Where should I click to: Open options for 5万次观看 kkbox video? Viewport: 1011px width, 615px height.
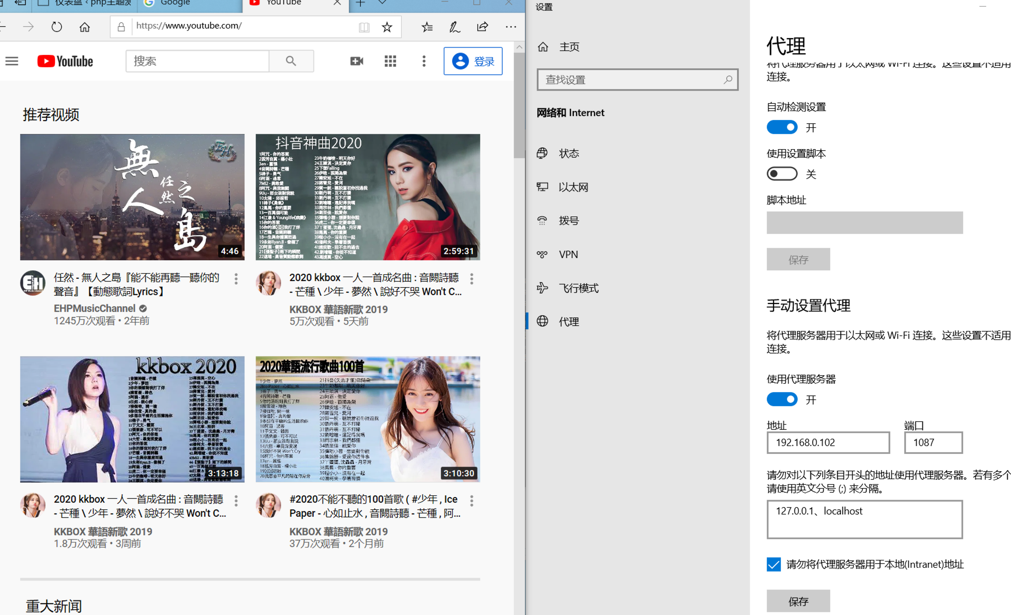coord(472,279)
